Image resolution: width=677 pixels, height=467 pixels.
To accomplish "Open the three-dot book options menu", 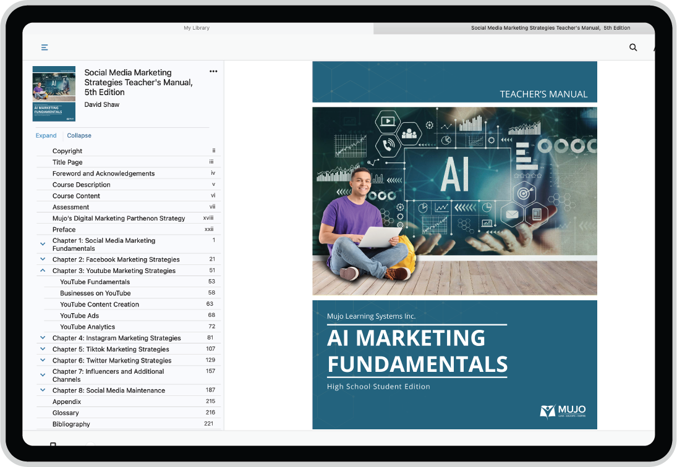I will (213, 72).
